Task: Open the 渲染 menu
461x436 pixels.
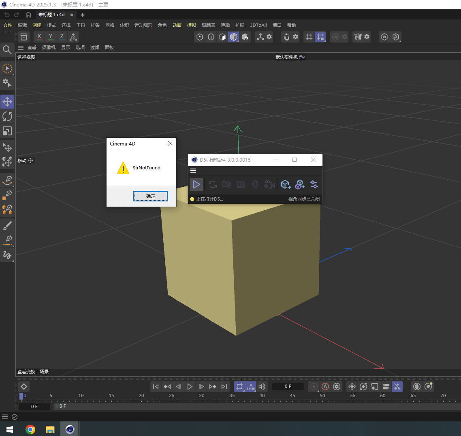Action: (225, 25)
